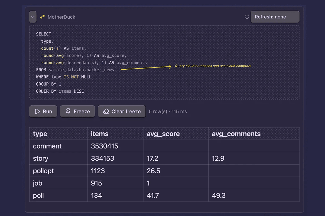Click the "WHERE type IS NOT NULL" line
Image resolution: width=325 pixels, height=216 pixels.
coord(64,77)
